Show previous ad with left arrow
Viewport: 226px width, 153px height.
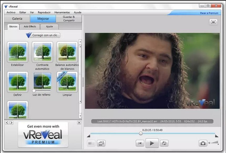[x=7, y=123]
